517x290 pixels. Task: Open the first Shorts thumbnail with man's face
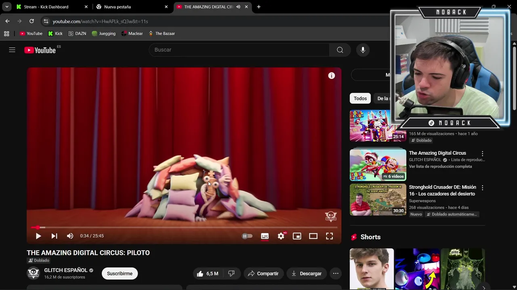pyautogui.click(x=372, y=269)
